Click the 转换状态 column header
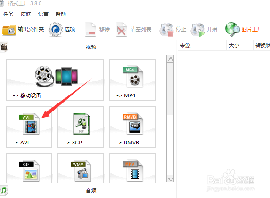Viewport: 270px width, 198px height. (x=262, y=45)
